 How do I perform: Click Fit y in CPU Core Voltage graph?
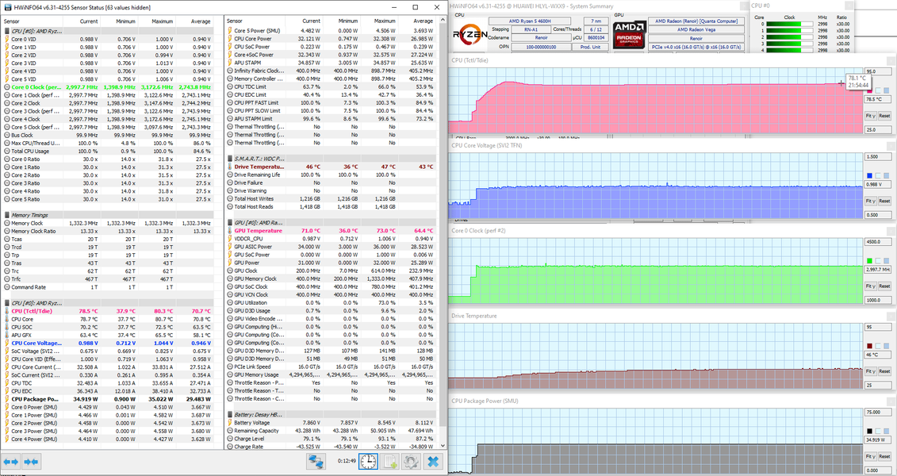pyautogui.click(x=870, y=202)
